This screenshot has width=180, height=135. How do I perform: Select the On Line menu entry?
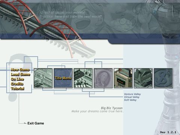tap(17, 79)
